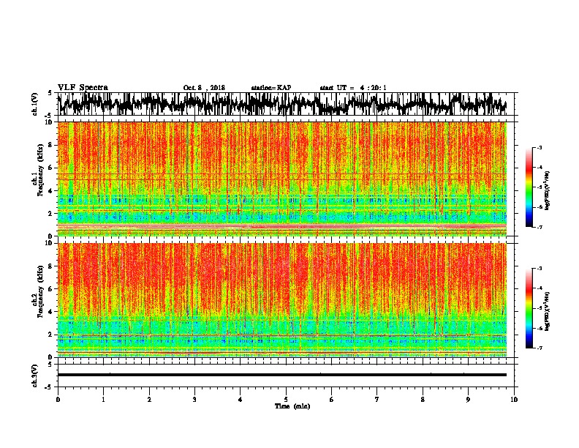Click the "Time (min)" x-axis label
This screenshot has height=448, width=579.
292,406
